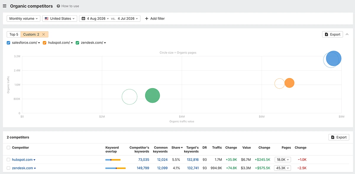Screen dimensions: 355x174
Task: Click Add filter
Action: click(x=155, y=18)
